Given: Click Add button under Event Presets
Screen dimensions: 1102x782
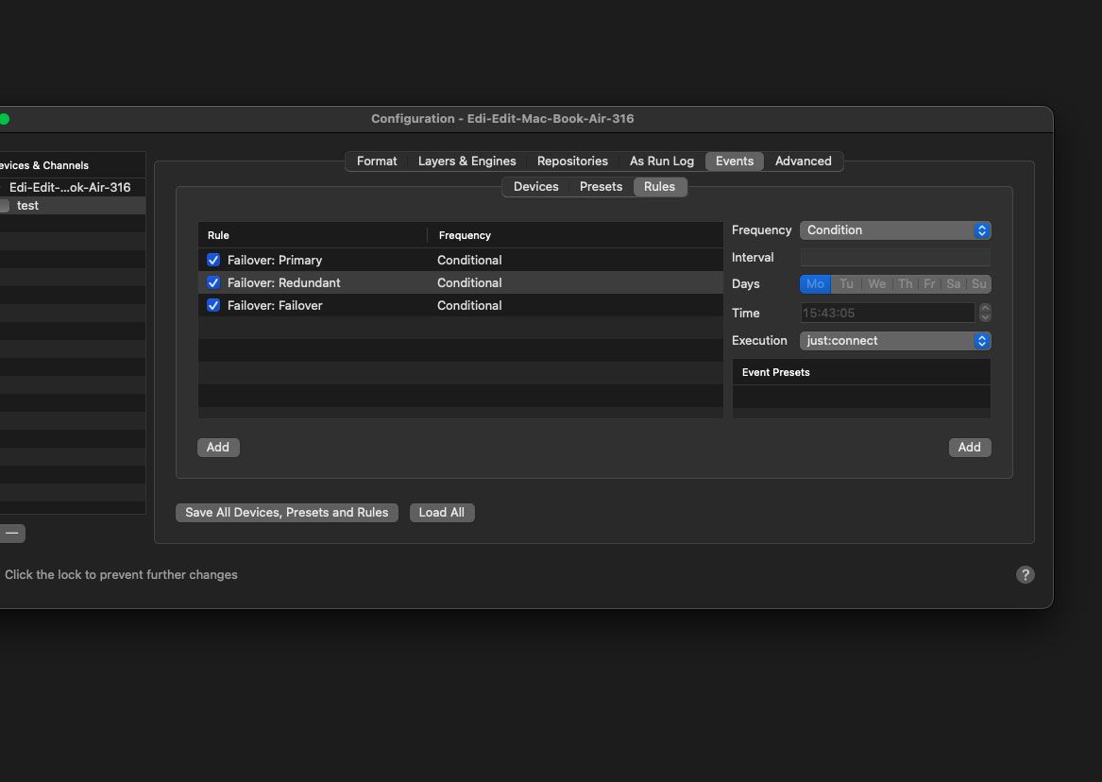Looking at the screenshot, I should pyautogui.click(x=969, y=448).
